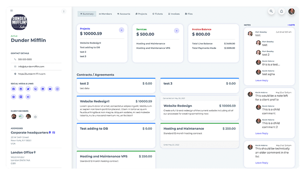Image resolution: width=305 pixels, height=173 pixels.
Task: Open search with the magnifier icon
Action: (x=271, y=11)
